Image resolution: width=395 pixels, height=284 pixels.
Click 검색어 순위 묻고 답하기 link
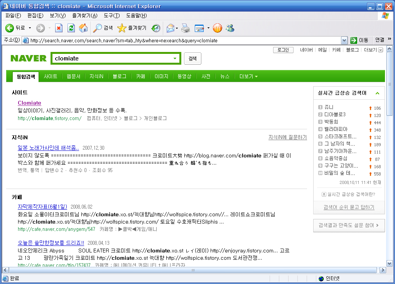349,207
